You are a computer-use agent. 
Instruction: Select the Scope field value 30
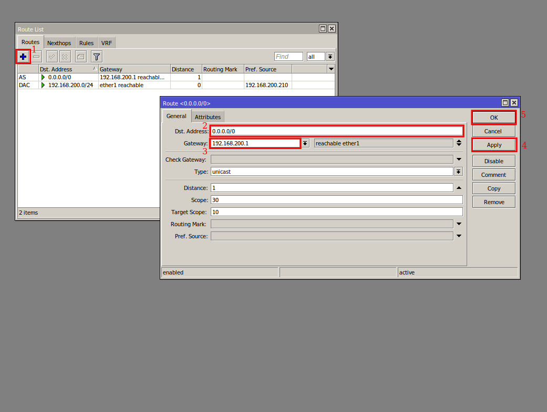click(336, 199)
